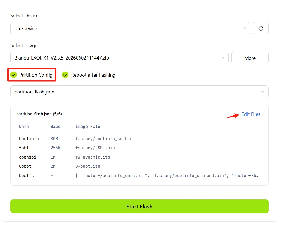281x225 pixels.
Task: Click the 80B size value
Action: tap(54, 139)
